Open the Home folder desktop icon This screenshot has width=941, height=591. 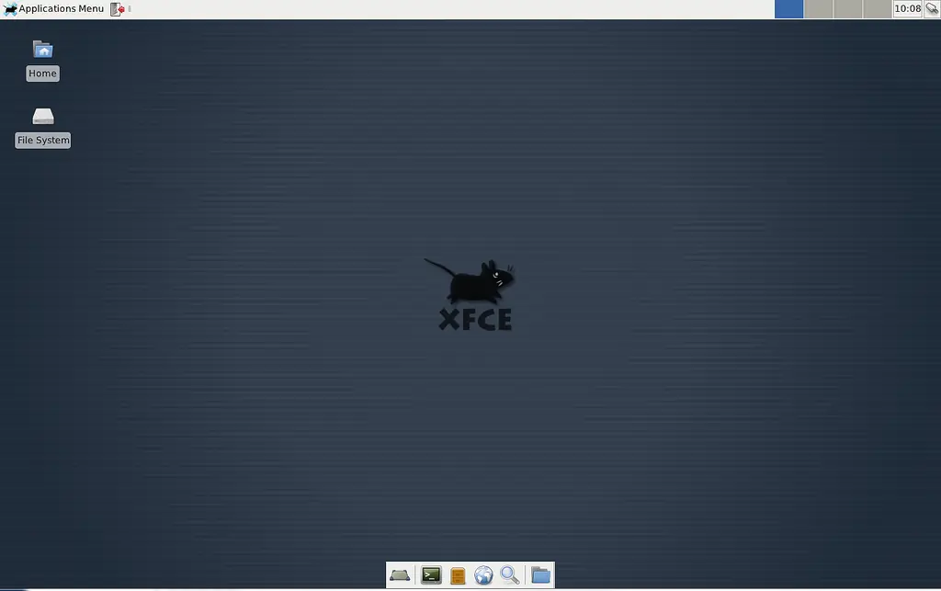click(x=42, y=50)
